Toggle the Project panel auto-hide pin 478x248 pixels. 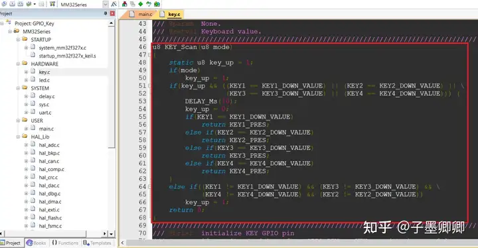click(106, 13)
